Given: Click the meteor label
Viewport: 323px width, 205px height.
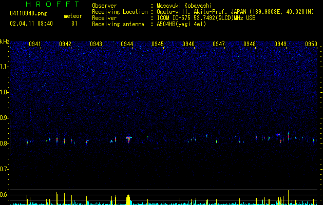Looking at the screenshot, I should pos(73,16).
